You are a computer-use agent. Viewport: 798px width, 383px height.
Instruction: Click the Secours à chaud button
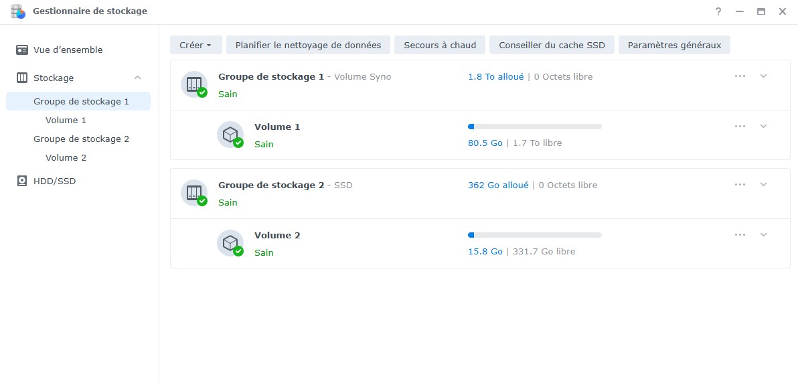pos(441,45)
